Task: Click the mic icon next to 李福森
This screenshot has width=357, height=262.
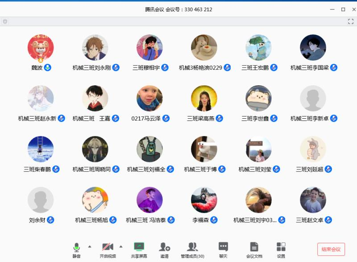Action: [x=214, y=220]
